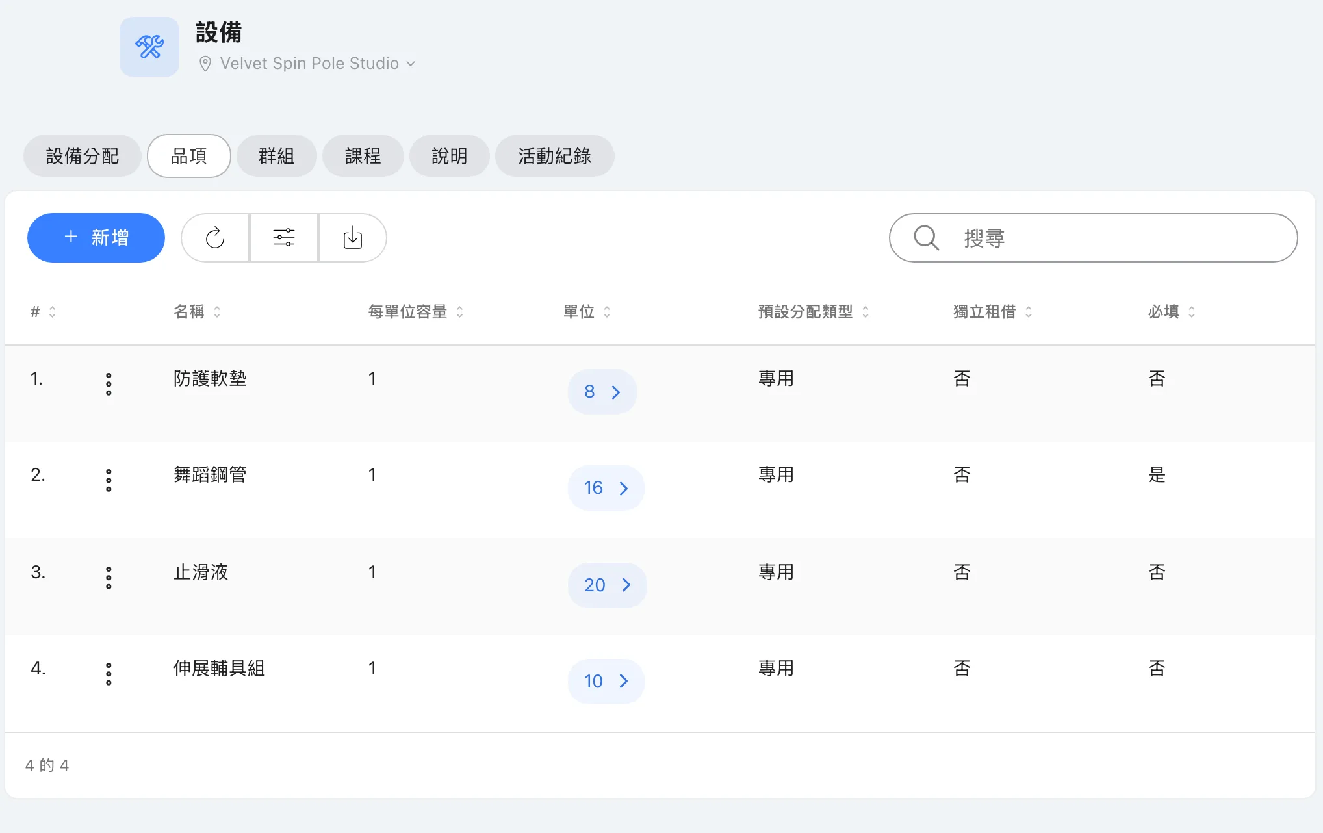Sort by 單位 column header

(587, 312)
